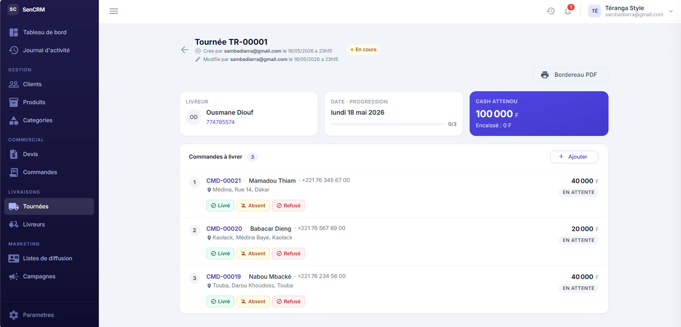Mark Nabou Mbacké's order Refusé
This screenshot has height=327, width=681.
tap(288, 301)
